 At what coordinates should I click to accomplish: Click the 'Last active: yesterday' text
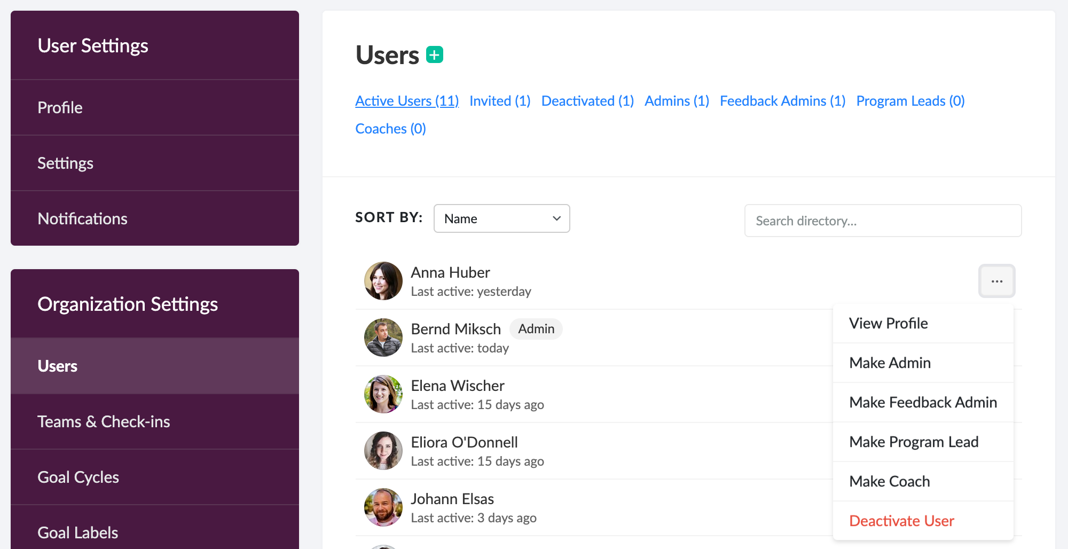click(471, 292)
